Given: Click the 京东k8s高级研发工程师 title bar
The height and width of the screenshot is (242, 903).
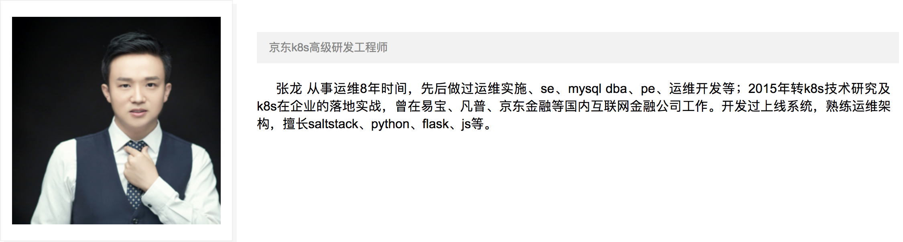Looking at the screenshot, I should pos(578,48).
